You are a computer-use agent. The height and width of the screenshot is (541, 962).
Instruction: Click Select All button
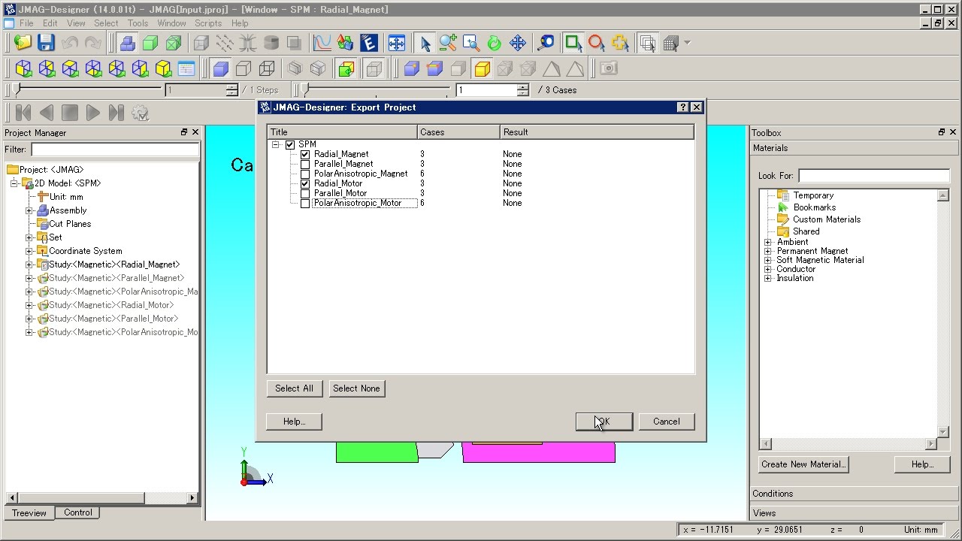pyautogui.click(x=294, y=388)
